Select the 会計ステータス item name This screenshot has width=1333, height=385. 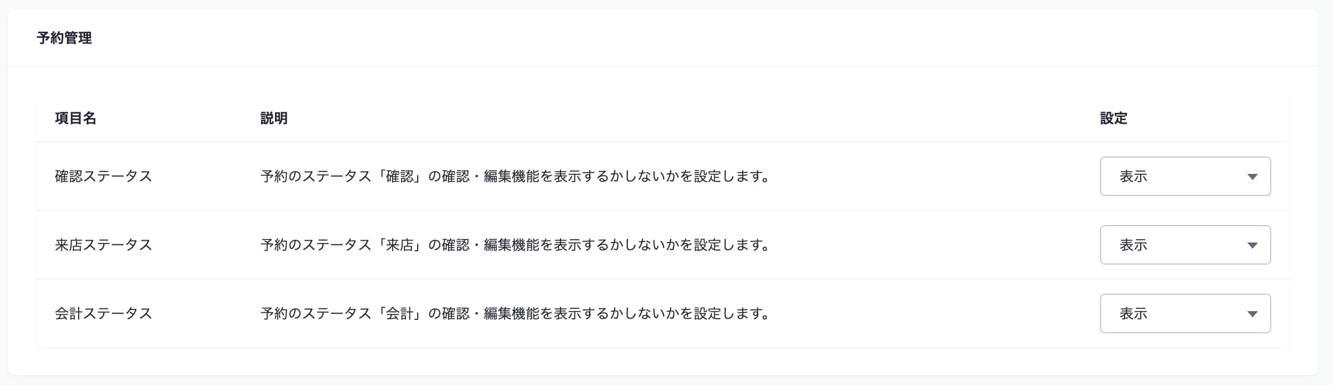click(104, 313)
